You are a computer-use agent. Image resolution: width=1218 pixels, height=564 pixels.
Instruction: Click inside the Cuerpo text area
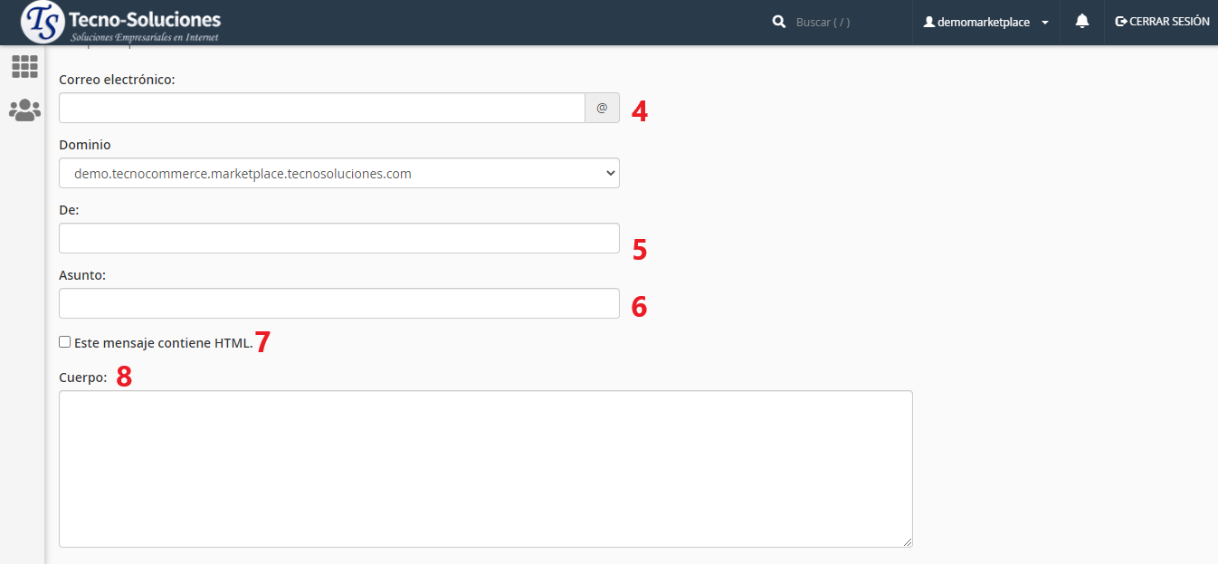(485, 468)
